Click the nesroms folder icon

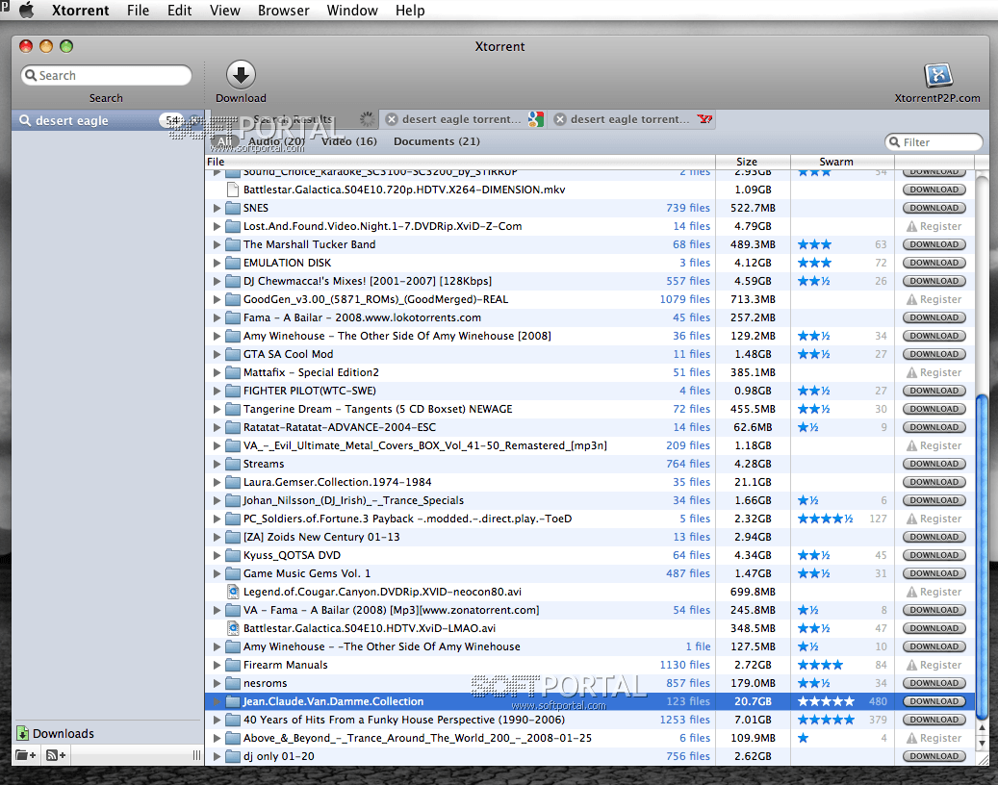pyautogui.click(x=233, y=683)
